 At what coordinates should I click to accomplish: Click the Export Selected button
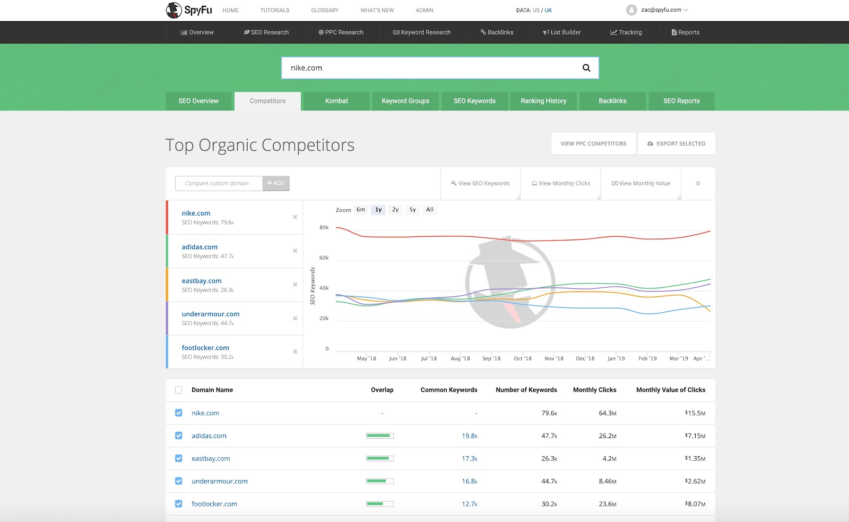click(x=677, y=144)
